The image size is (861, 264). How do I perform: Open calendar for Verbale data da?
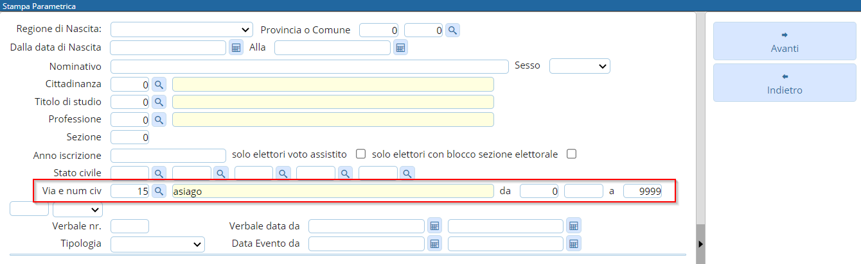(x=434, y=226)
